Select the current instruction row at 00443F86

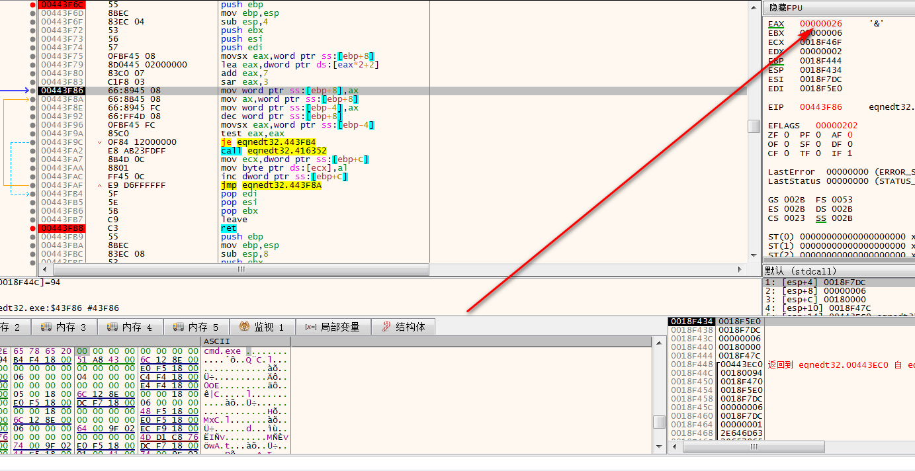coord(392,91)
